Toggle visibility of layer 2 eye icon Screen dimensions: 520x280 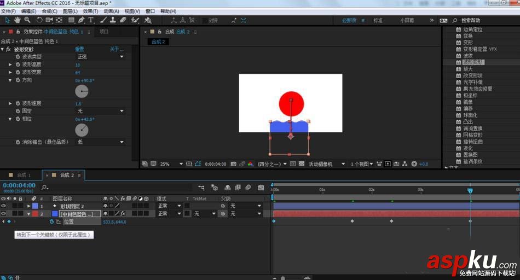click(x=3, y=214)
